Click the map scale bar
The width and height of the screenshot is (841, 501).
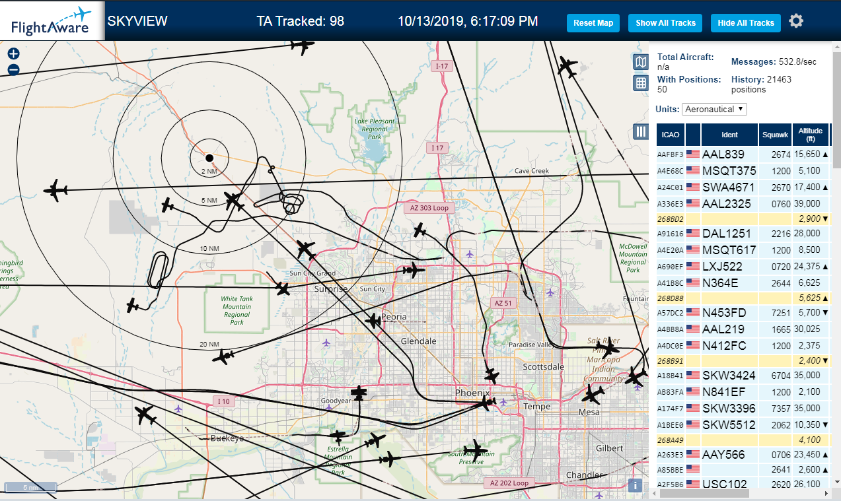click(x=30, y=488)
